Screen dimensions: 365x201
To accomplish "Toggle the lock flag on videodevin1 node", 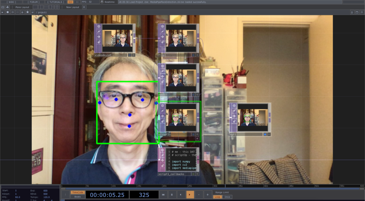I will click(99, 42).
